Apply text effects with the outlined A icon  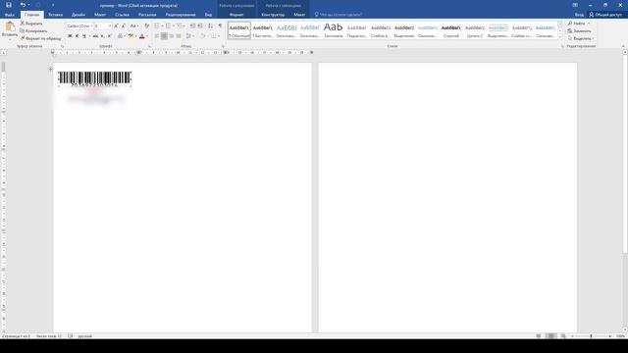(x=120, y=36)
